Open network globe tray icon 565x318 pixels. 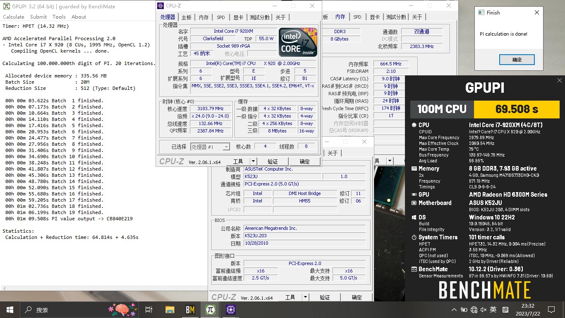pos(474,310)
